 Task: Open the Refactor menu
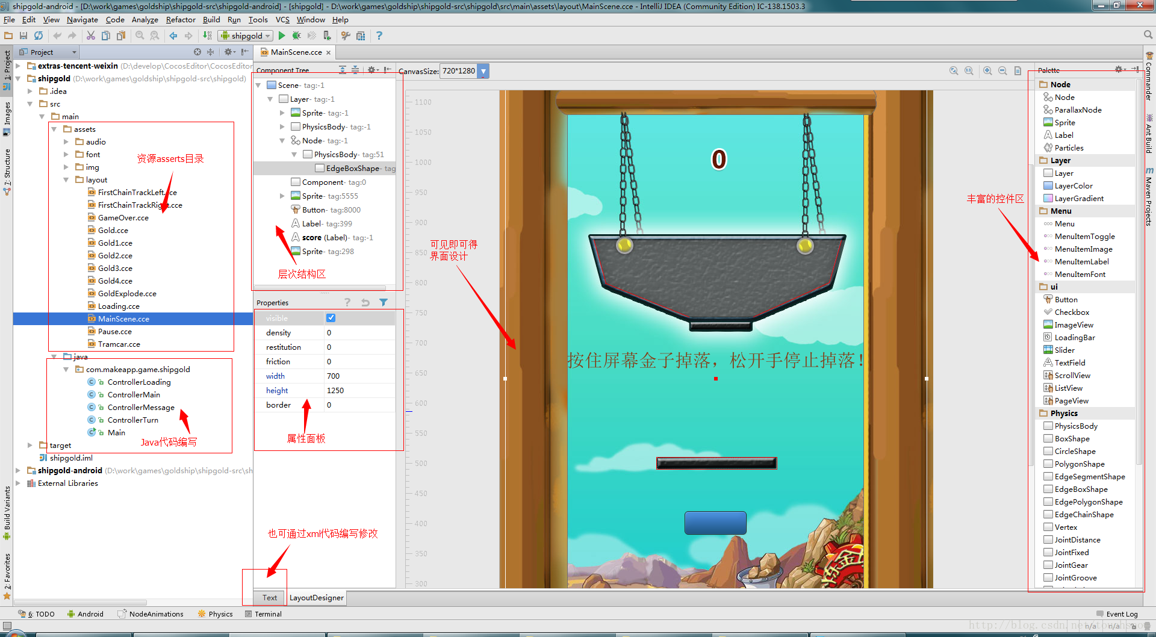(x=181, y=19)
